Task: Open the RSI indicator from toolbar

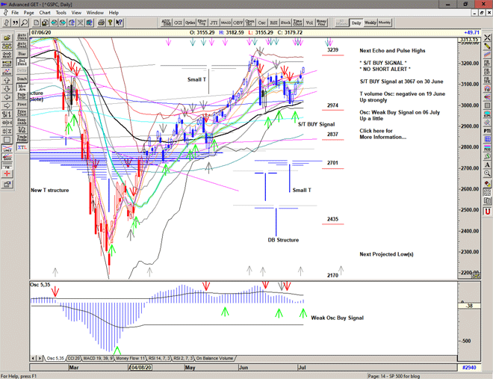Action: [272, 23]
